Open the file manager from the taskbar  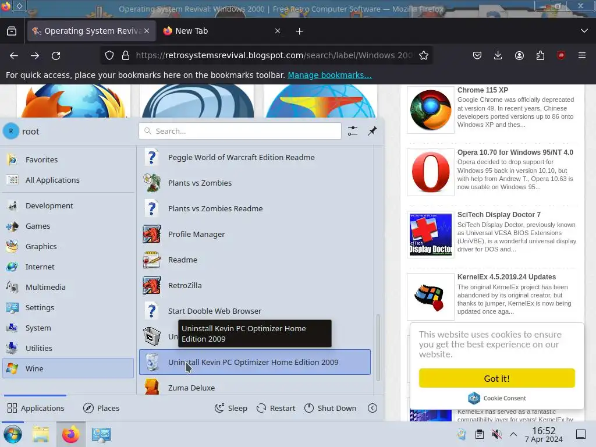click(41, 434)
